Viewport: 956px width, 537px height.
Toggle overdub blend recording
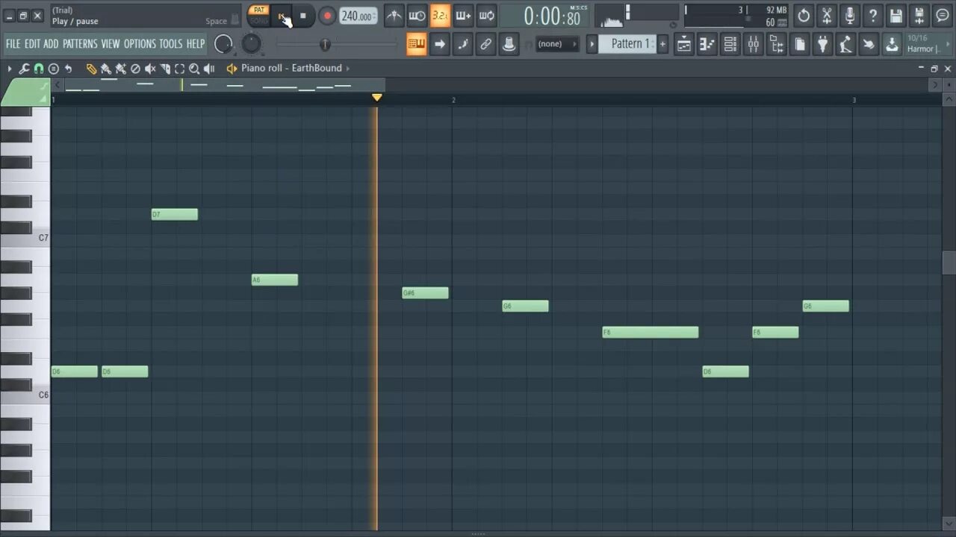point(463,15)
